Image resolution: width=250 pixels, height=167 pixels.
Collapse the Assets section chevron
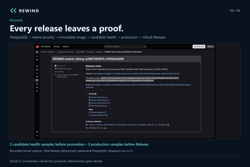coord(87,94)
